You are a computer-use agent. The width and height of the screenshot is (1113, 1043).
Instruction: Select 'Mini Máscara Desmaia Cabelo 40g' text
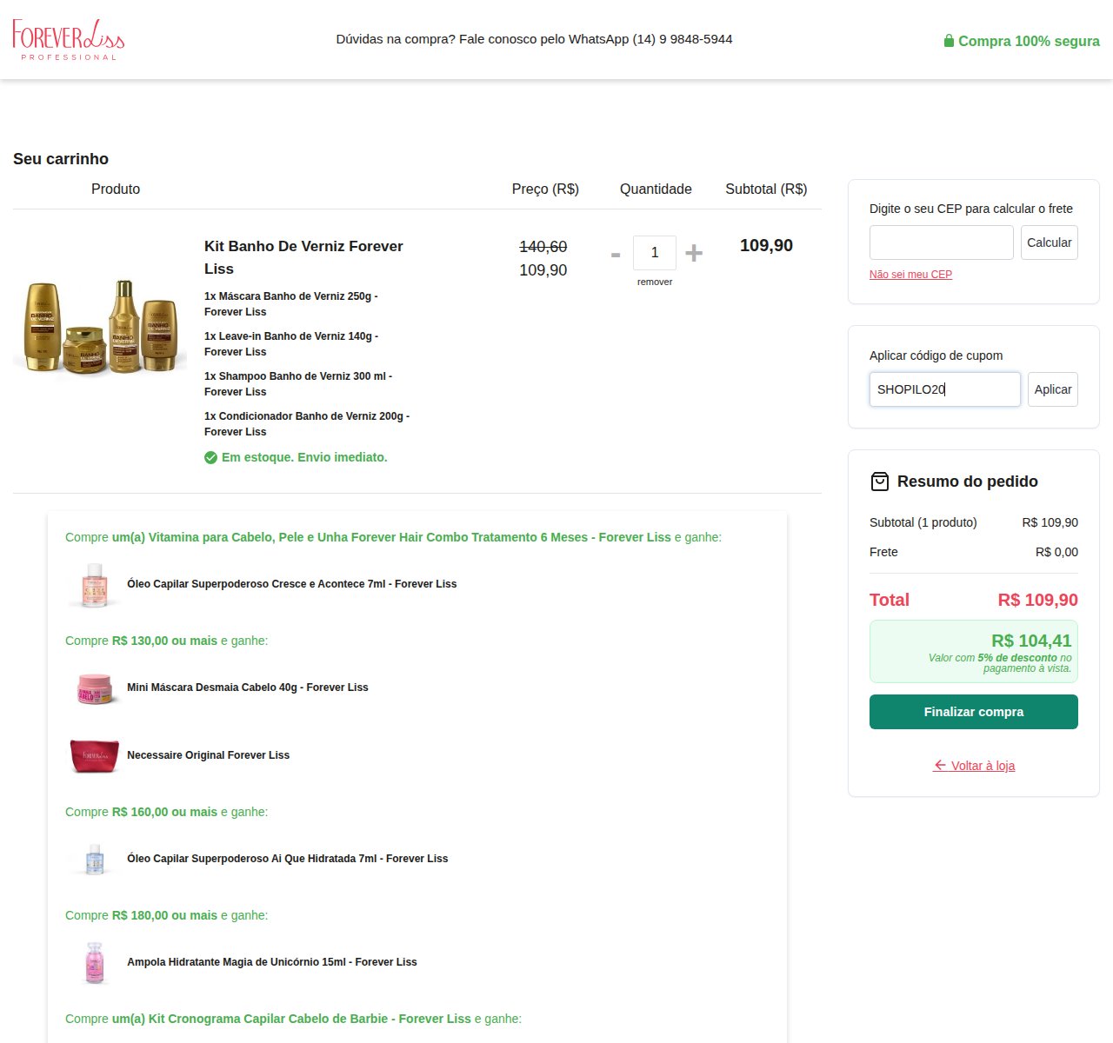248,688
